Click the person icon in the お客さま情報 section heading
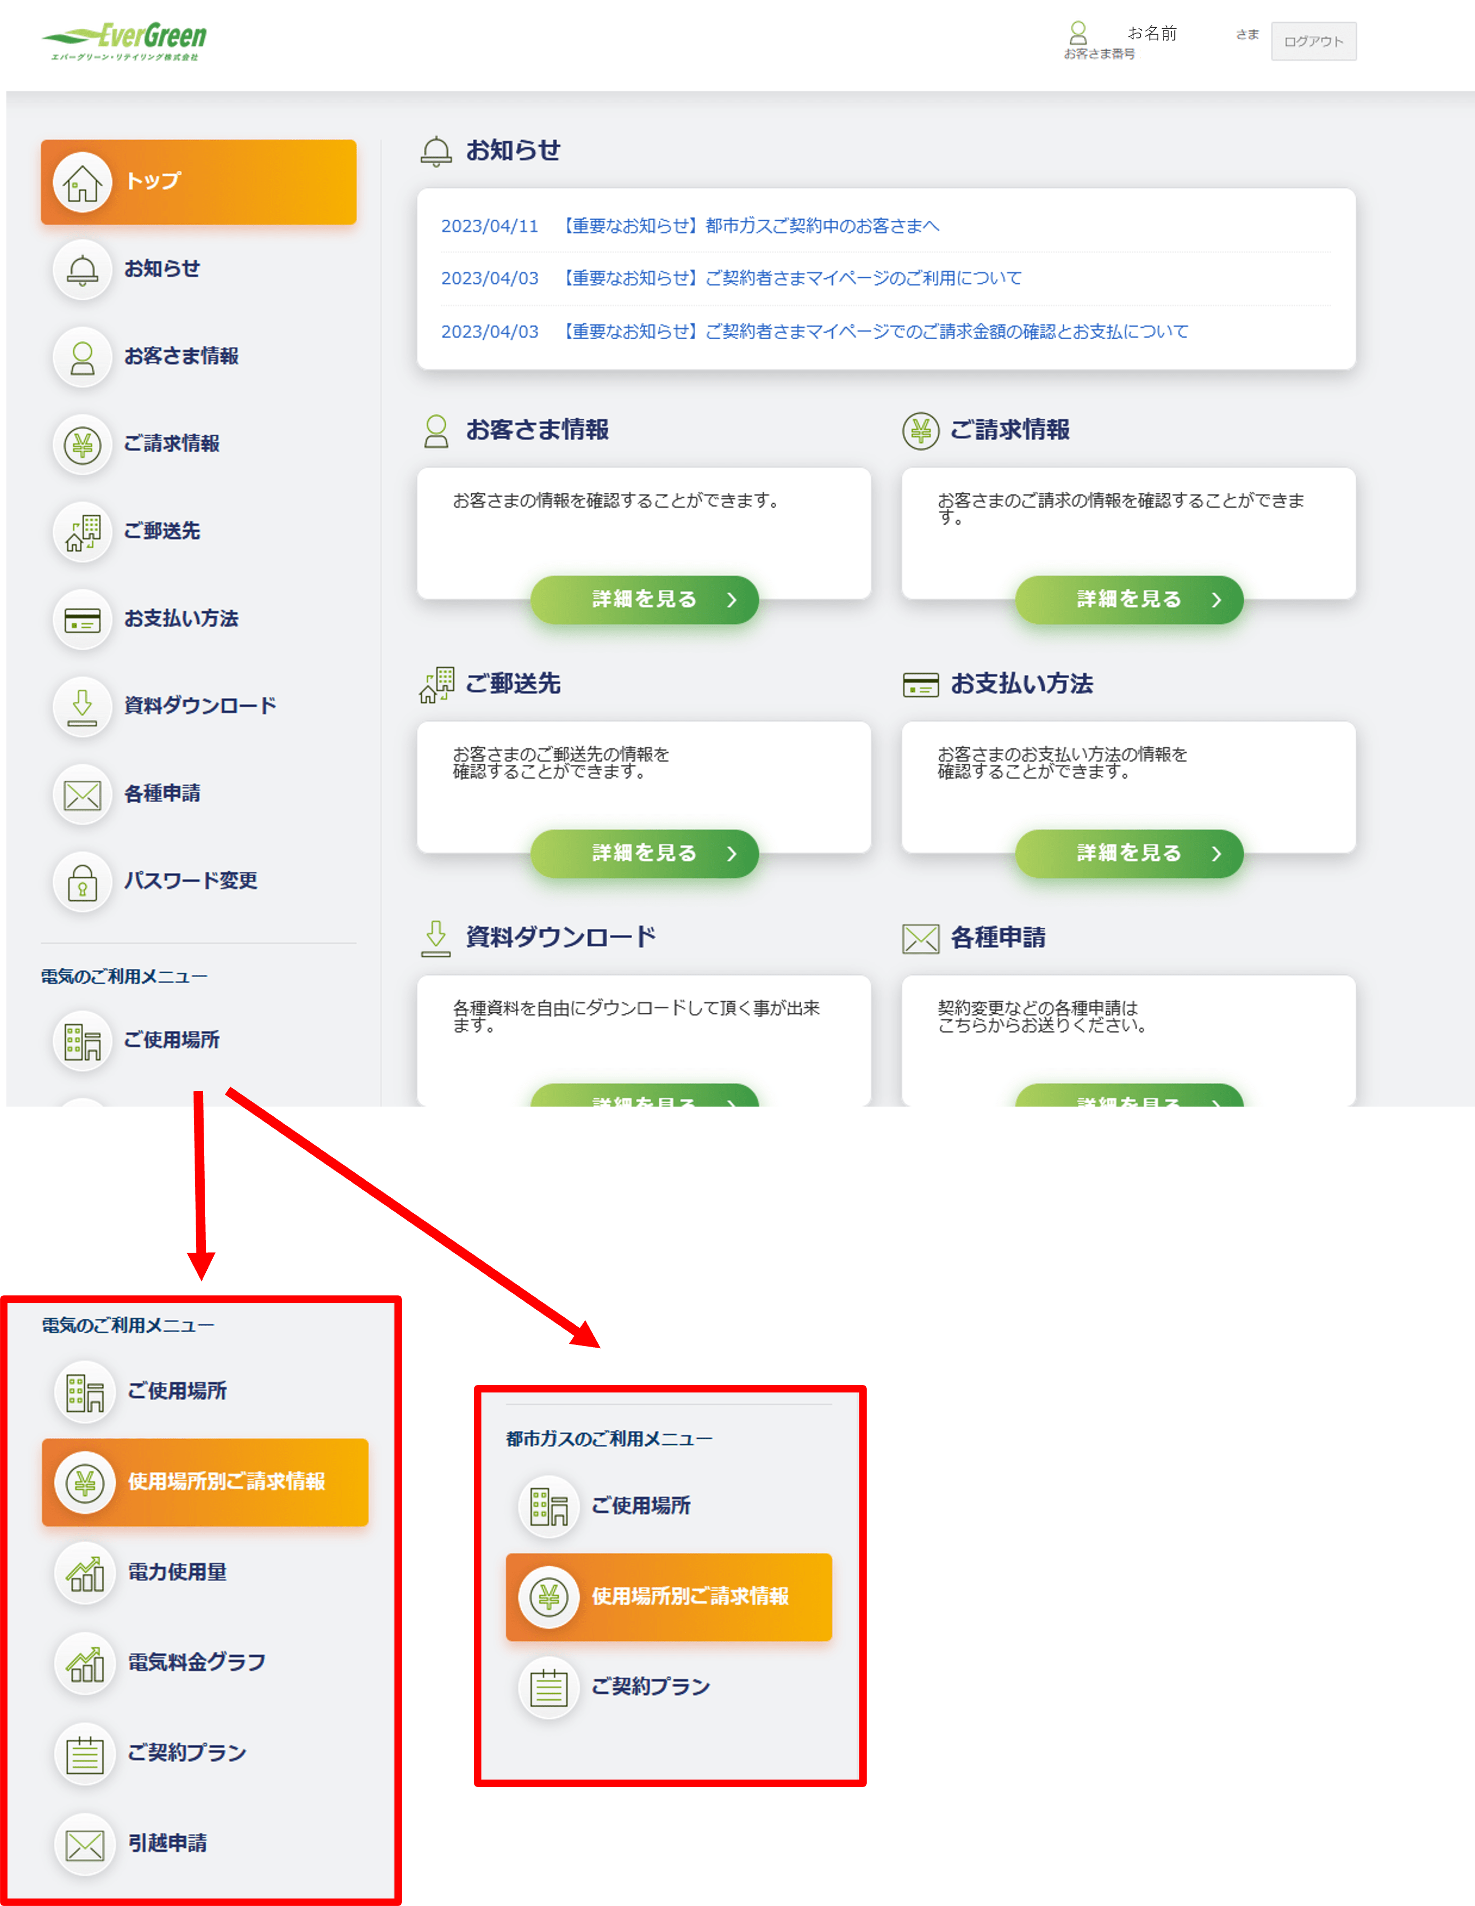 pyautogui.click(x=436, y=431)
